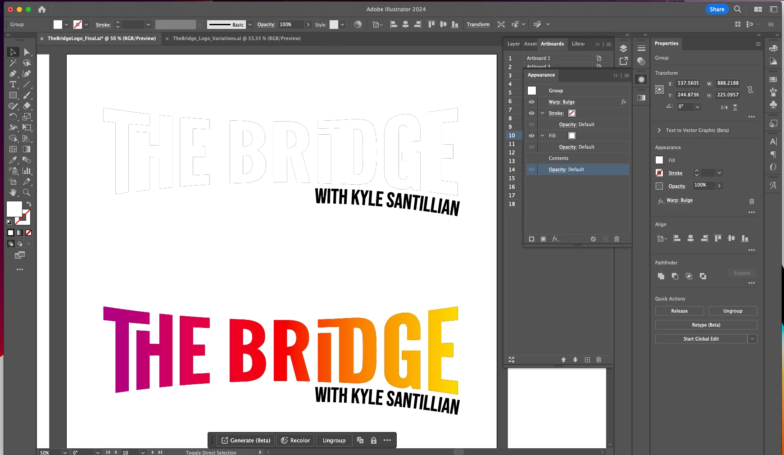
Task: Select Draw Behind drawing mode
Action: (20, 244)
